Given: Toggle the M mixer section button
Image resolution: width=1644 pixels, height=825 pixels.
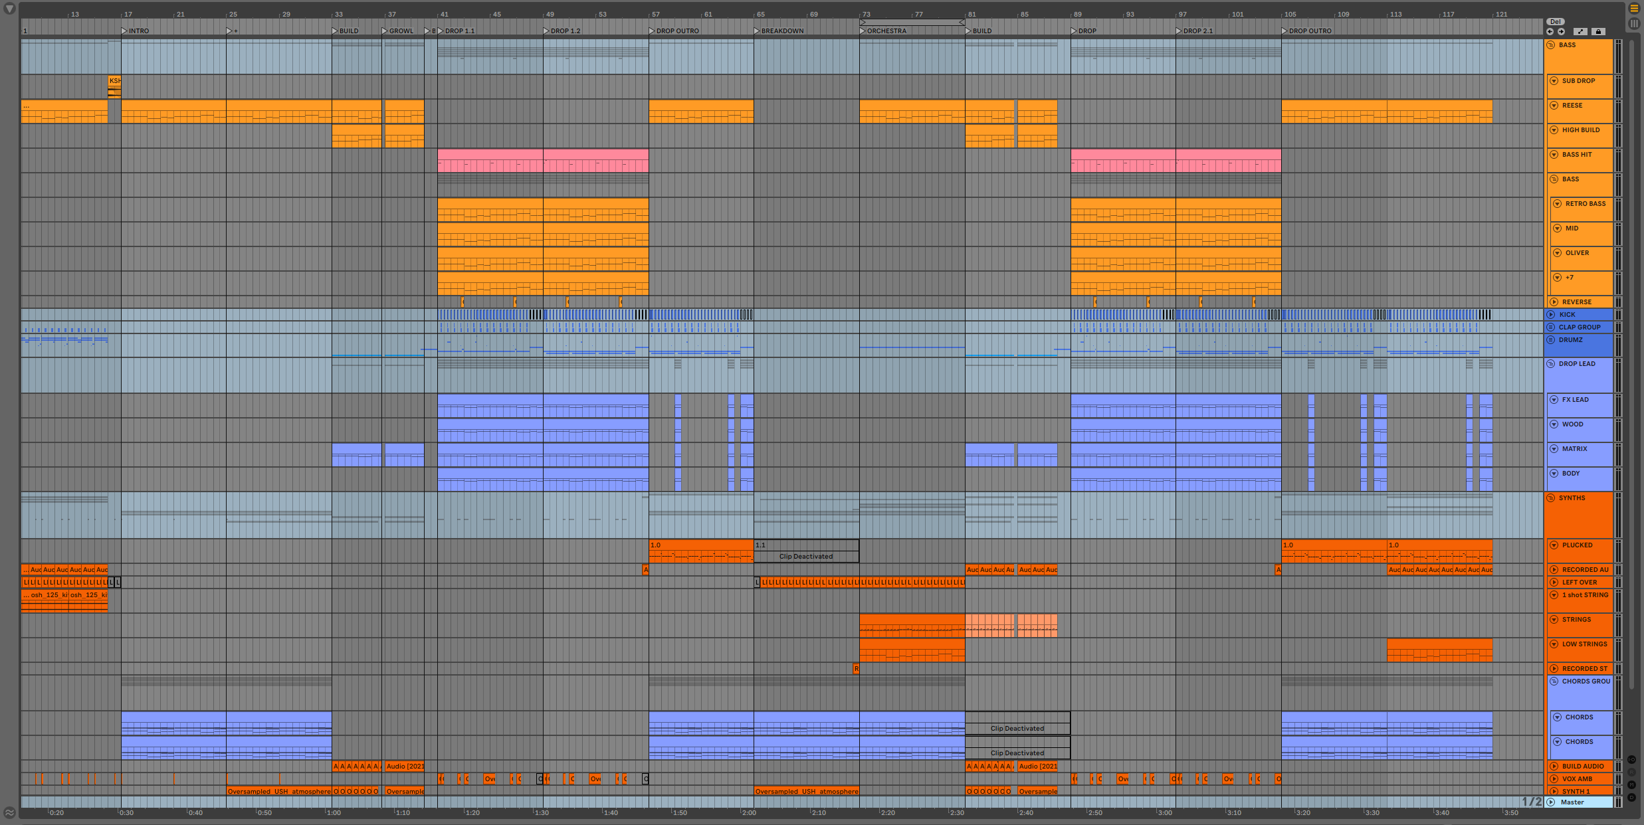Looking at the screenshot, I should (1631, 784).
